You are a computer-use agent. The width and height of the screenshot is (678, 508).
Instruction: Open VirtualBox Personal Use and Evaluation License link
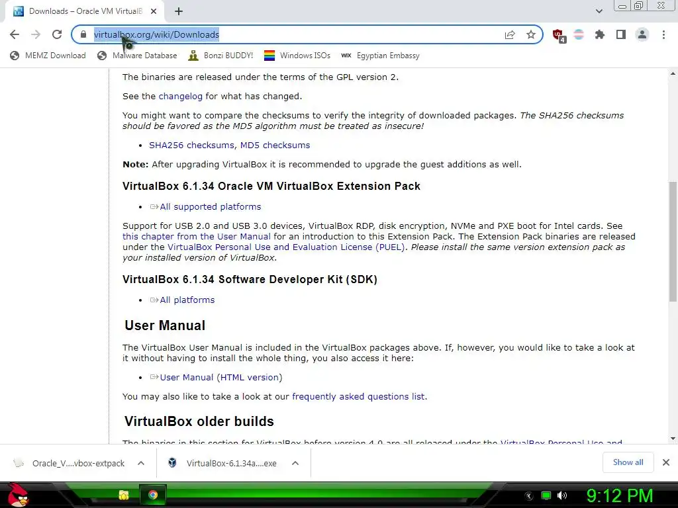286,247
